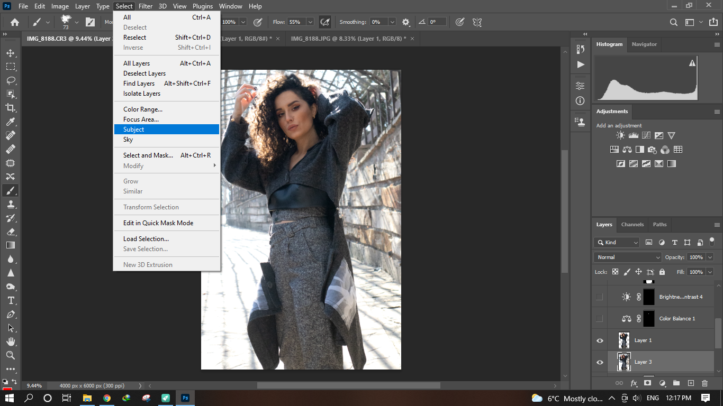Expand the Modify submenu arrow

tap(215, 165)
